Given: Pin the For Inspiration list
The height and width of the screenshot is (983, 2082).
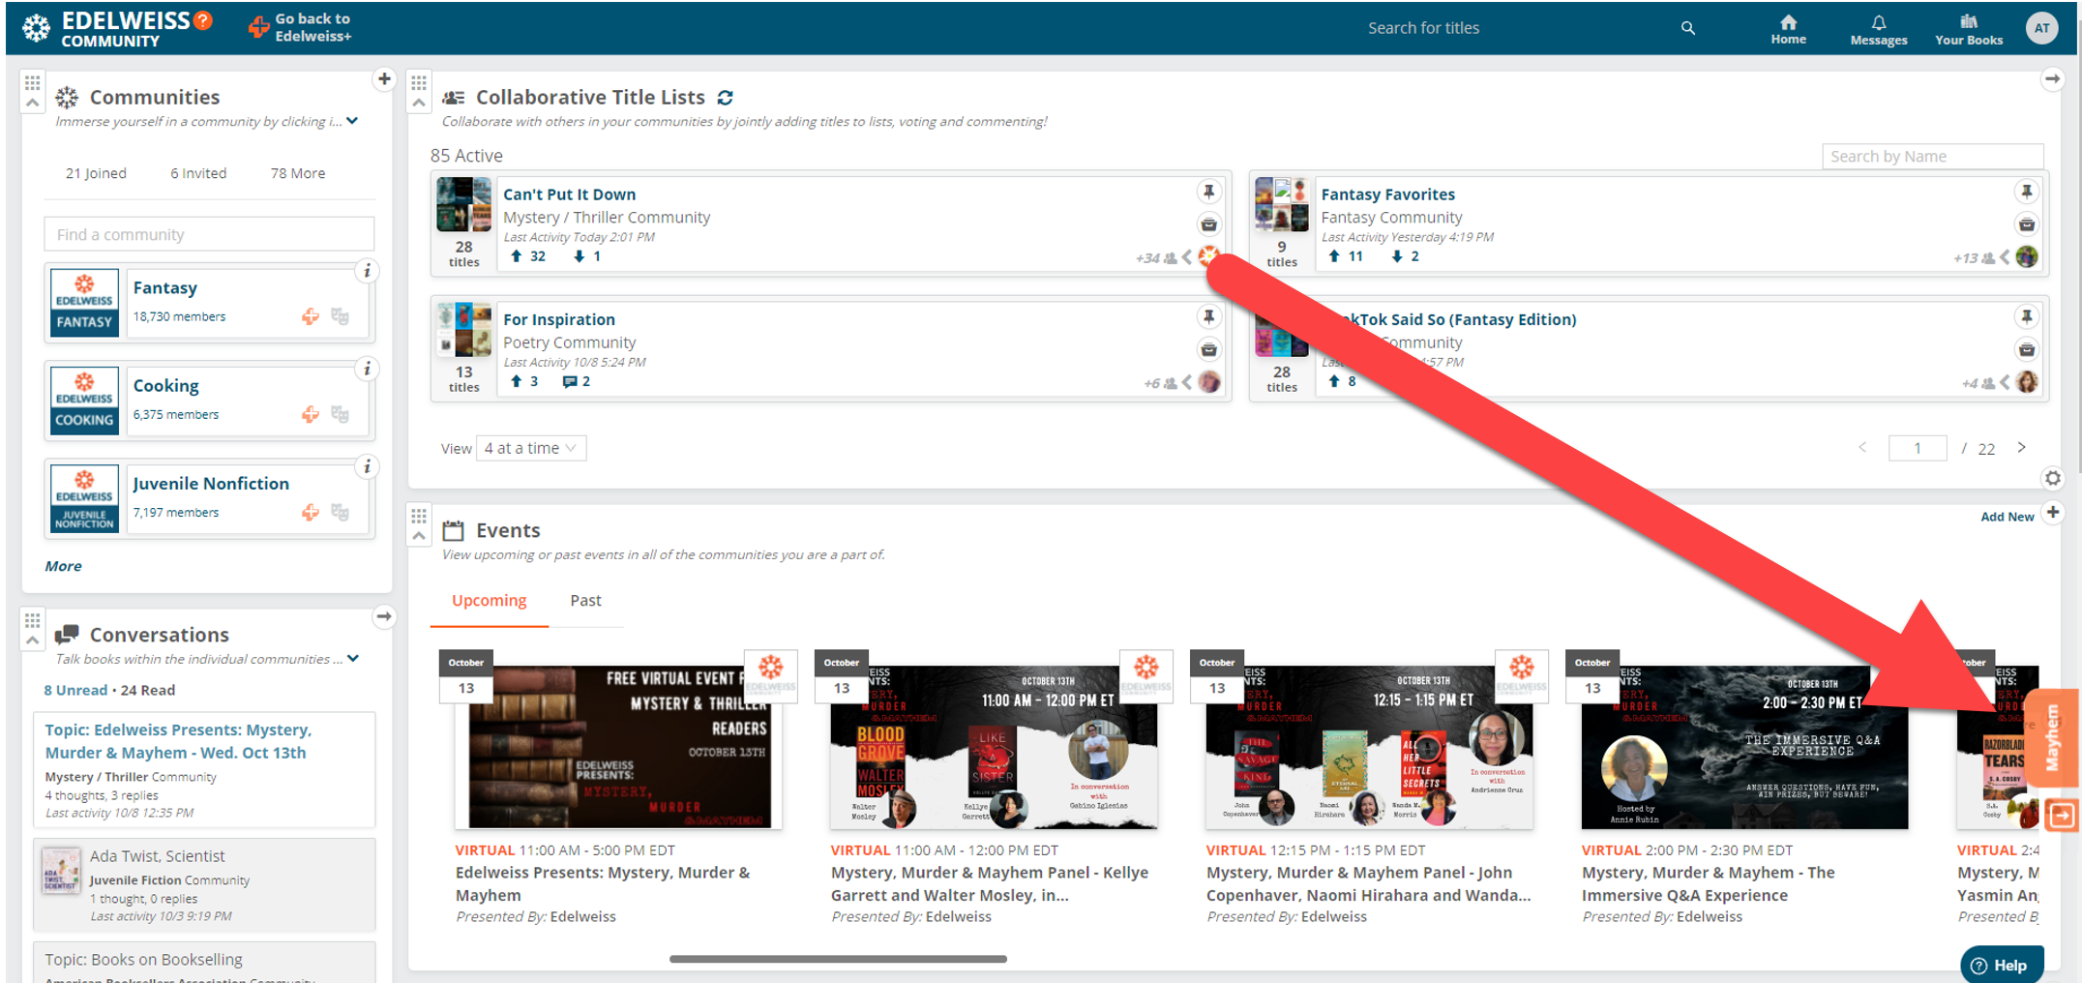Looking at the screenshot, I should (1208, 316).
